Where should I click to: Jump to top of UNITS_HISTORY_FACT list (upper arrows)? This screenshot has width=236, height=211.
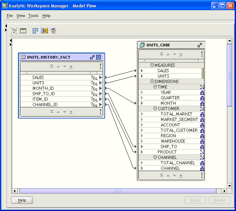click(52, 66)
